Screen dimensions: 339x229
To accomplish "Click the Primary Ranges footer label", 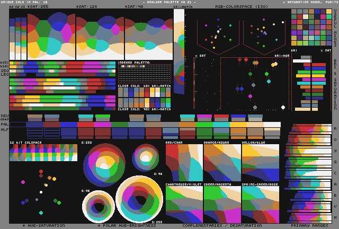I will 309,225.
